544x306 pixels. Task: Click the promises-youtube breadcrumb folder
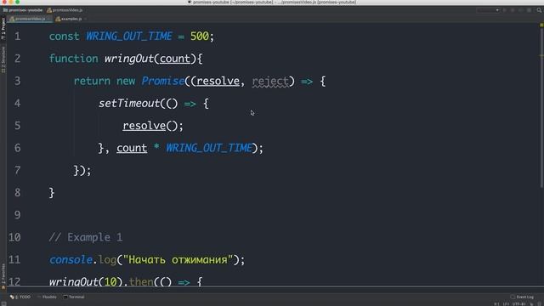23,10
